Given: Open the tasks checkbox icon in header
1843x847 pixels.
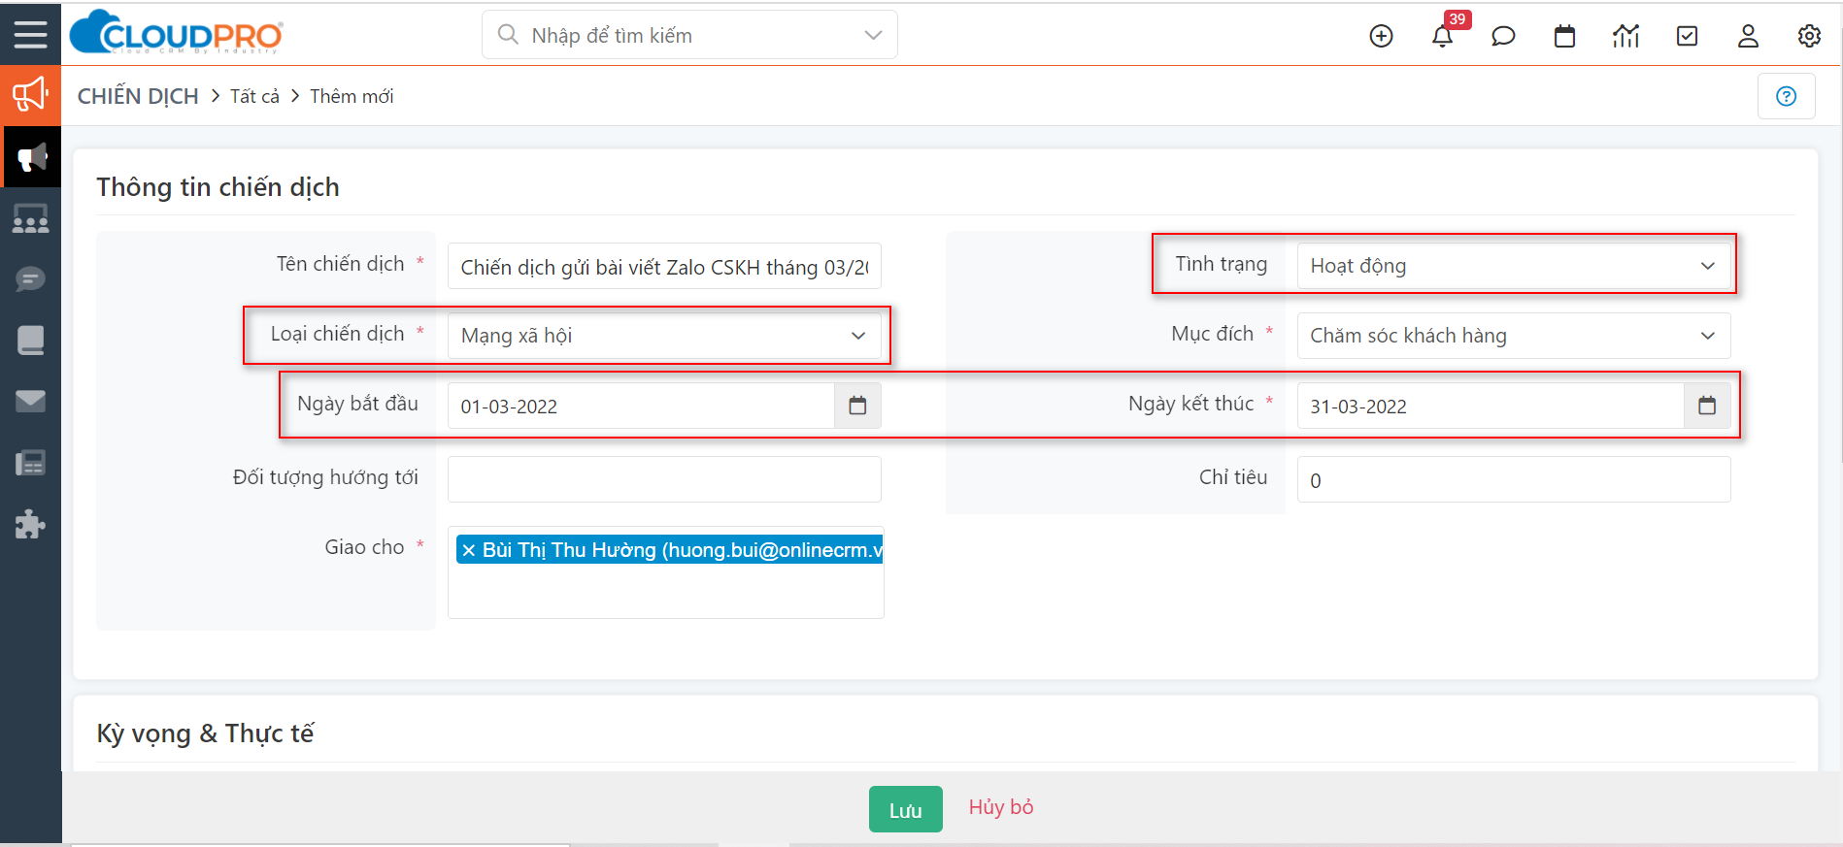Looking at the screenshot, I should pos(1688,36).
